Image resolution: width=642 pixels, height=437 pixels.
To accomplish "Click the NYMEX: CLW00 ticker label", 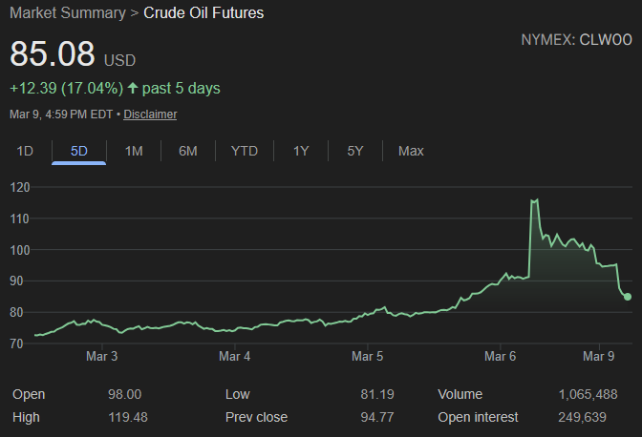I will pos(576,40).
